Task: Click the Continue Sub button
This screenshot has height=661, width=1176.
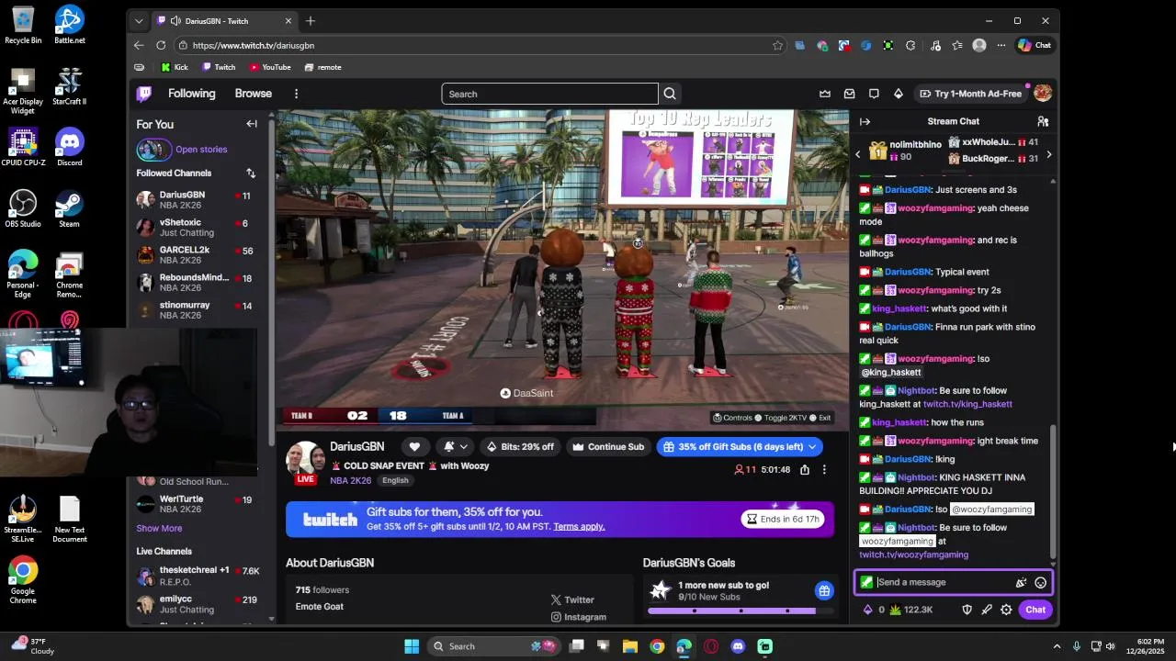Action: pos(607,447)
